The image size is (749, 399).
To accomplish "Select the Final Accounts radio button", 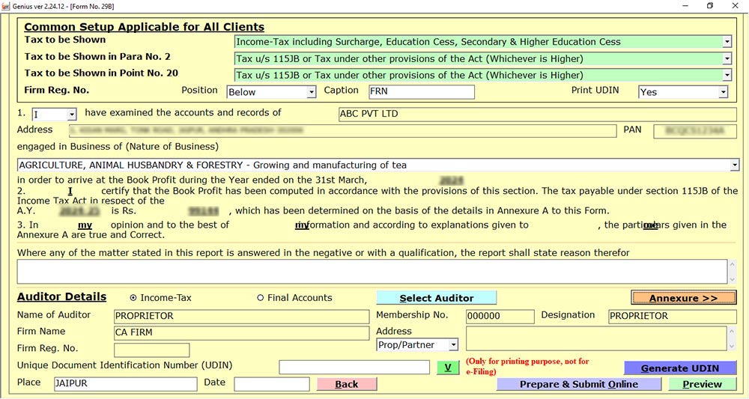I will (x=261, y=298).
